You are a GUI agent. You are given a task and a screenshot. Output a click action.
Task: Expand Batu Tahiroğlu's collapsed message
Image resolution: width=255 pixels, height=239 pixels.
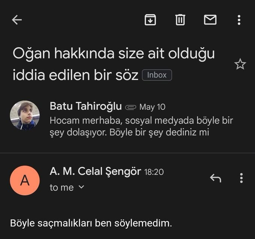pyautogui.click(x=142, y=127)
